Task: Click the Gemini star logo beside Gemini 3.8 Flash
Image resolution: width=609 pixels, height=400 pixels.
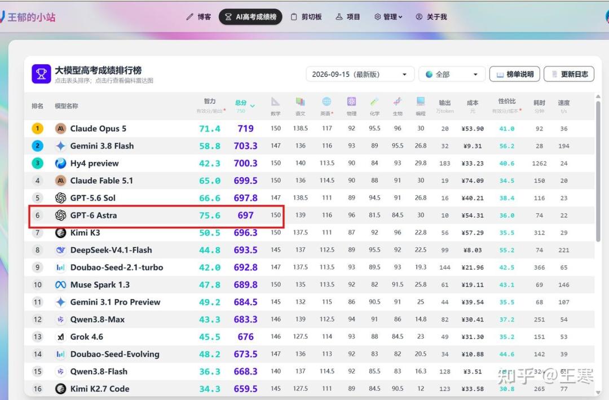Action: point(60,146)
